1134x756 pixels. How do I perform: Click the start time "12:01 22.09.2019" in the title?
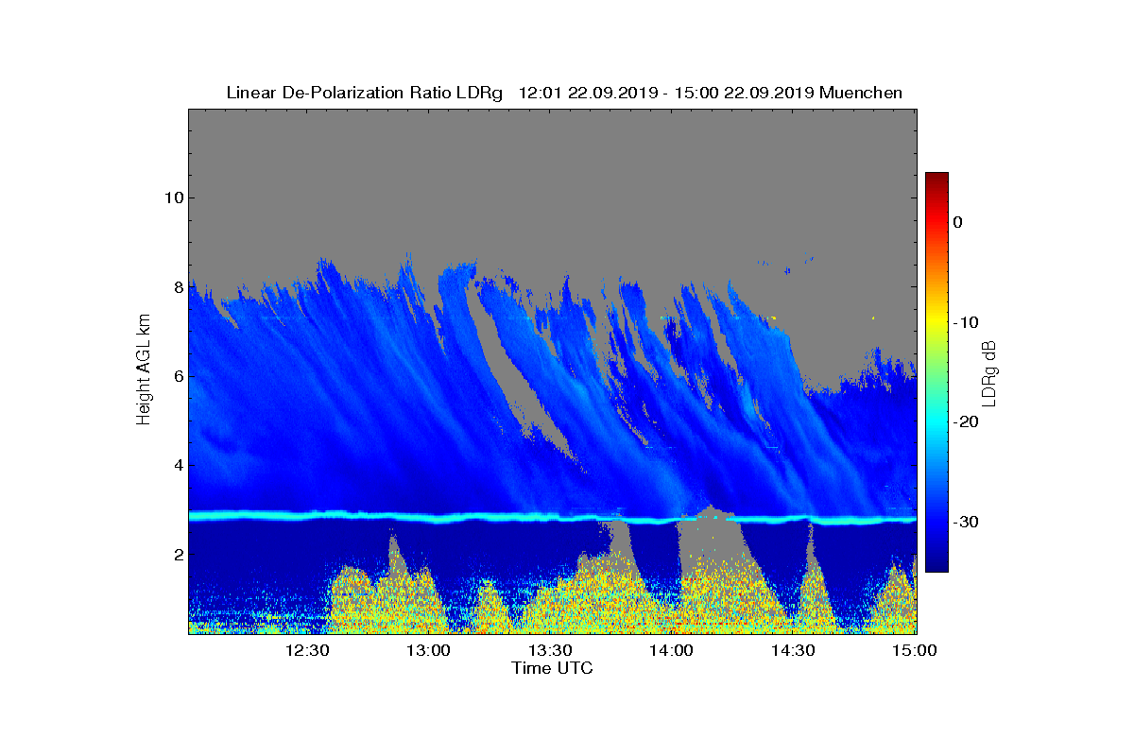[x=586, y=93]
